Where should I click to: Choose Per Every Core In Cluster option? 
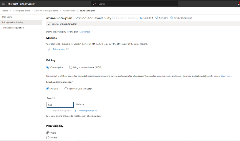click(66, 89)
